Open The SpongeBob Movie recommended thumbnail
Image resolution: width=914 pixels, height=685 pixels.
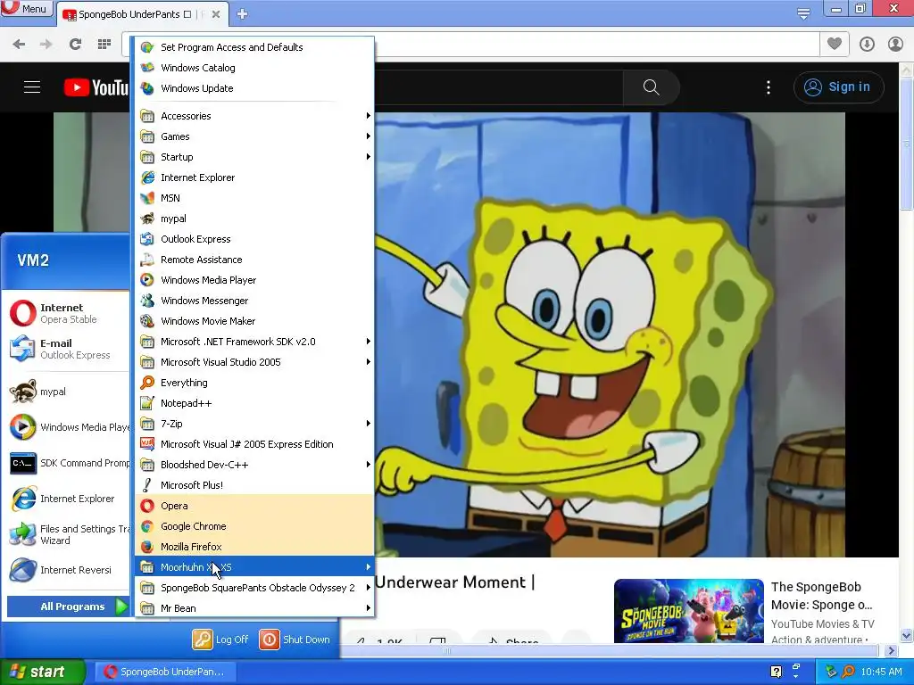[x=688, y=610]
